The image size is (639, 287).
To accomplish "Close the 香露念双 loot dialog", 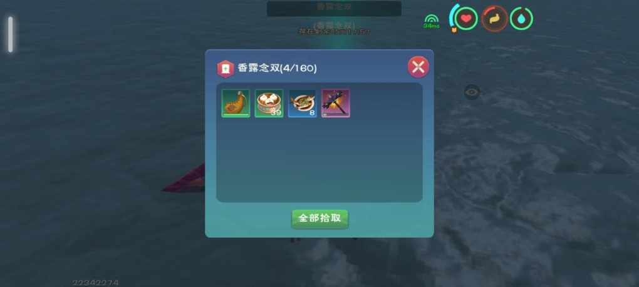I will point(418,67).
